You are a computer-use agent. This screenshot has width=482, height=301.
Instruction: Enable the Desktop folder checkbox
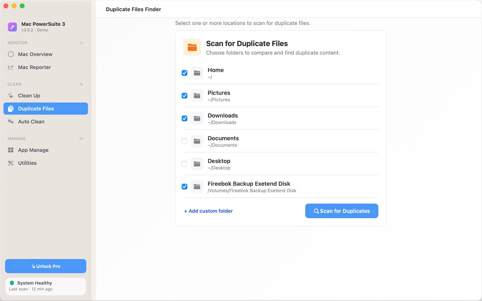[185, 164]
